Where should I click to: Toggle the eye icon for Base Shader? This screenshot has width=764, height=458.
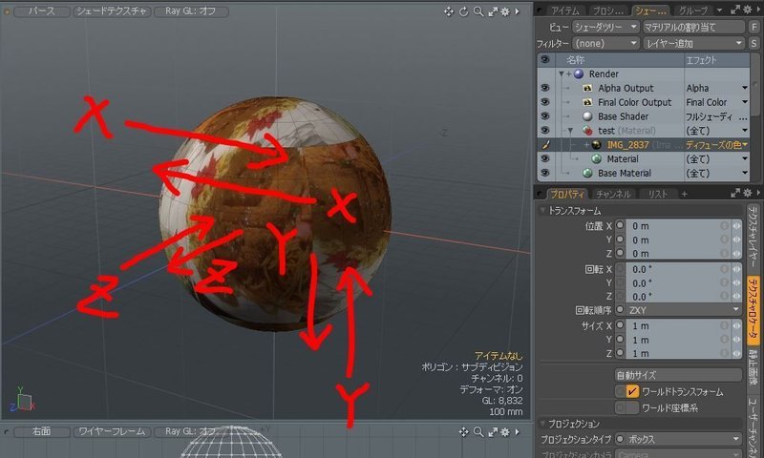point(545,116)
